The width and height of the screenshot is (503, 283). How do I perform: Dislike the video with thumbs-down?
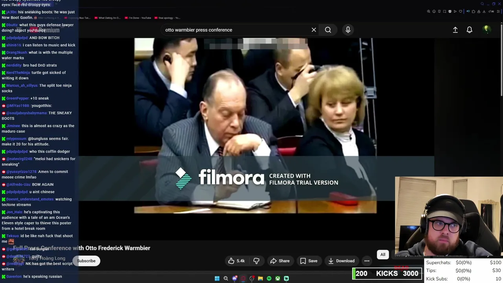click(x=256, y=261)
